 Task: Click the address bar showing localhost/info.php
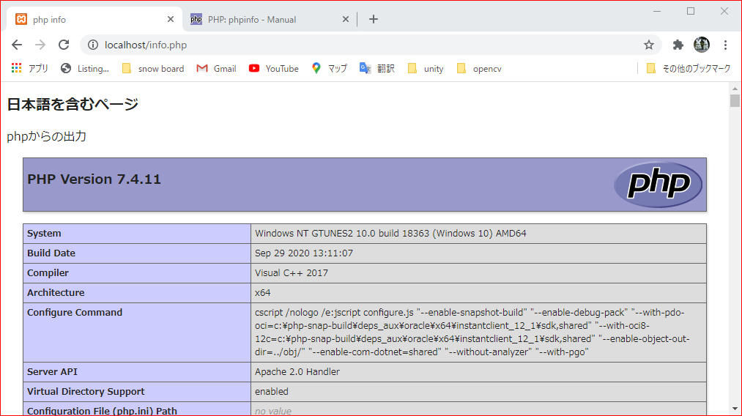click(366, 45)
